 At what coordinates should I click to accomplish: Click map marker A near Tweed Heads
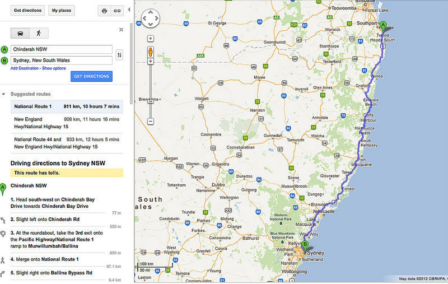pos(383,26)
